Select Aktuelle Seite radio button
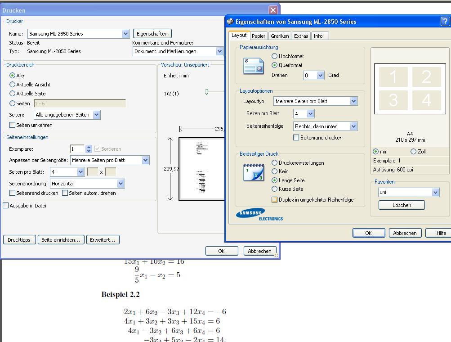This screenshot has width=451, height=342. tap(12, 93)
